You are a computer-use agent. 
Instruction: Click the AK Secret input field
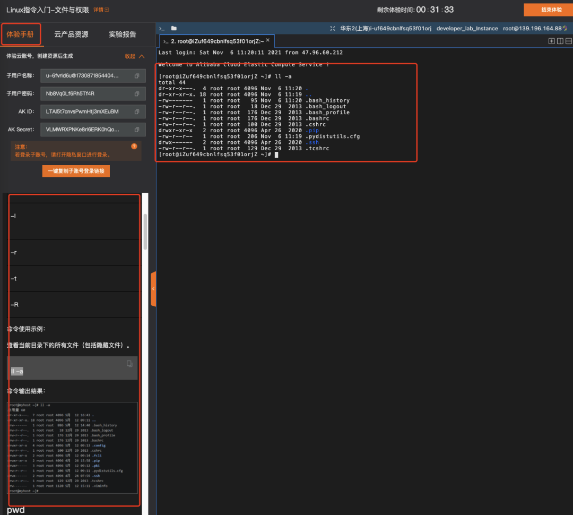pyautogui.click(x=93, y=130)
